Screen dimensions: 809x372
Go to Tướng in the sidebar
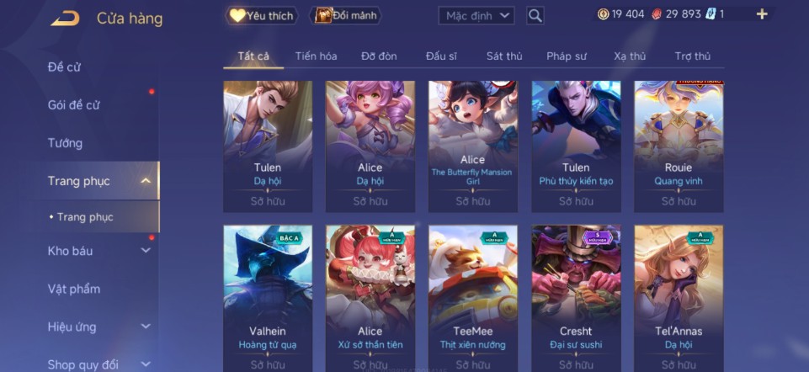65,143
